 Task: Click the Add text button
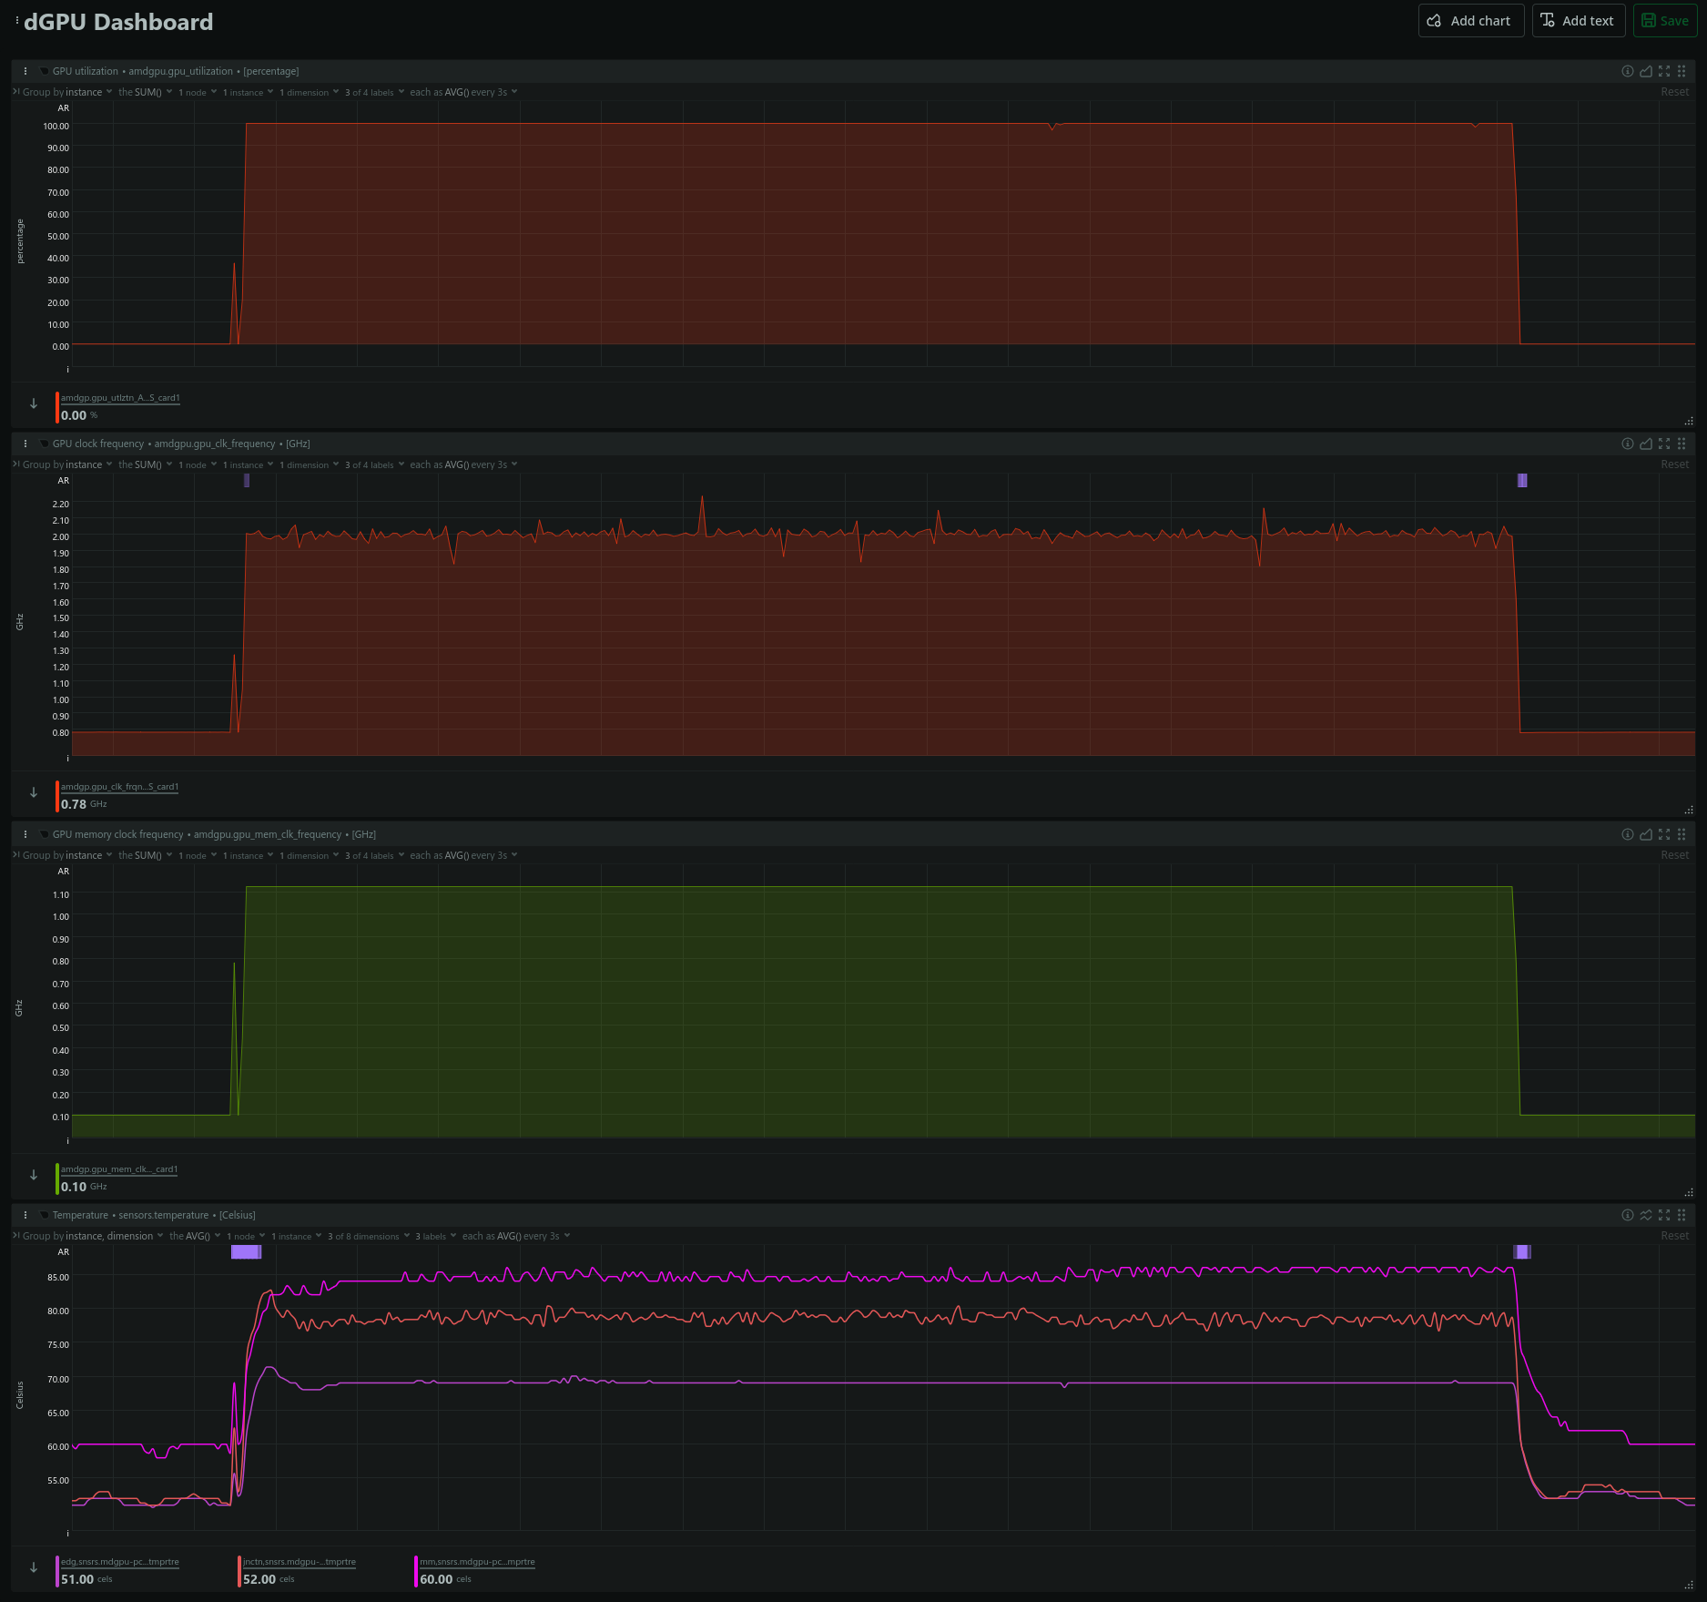click(1578, 21)
